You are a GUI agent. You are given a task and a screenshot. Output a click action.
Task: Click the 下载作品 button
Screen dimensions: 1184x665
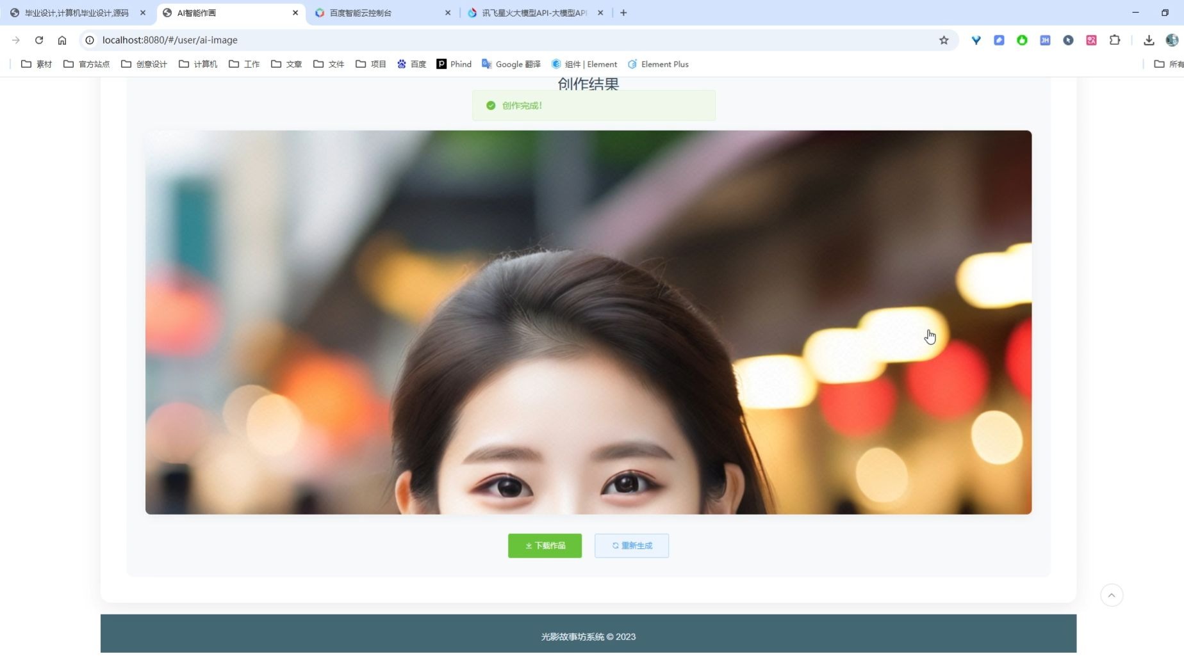click(545, 545)
